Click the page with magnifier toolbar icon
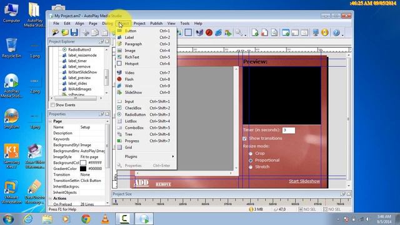The image size is (400, 225). (x=274, y=32)
